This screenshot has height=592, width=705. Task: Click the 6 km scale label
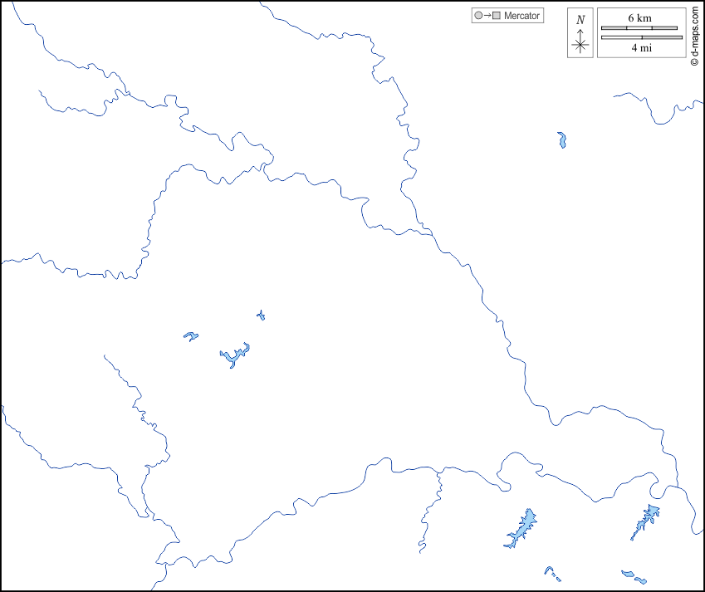click(x=639, y=17)
